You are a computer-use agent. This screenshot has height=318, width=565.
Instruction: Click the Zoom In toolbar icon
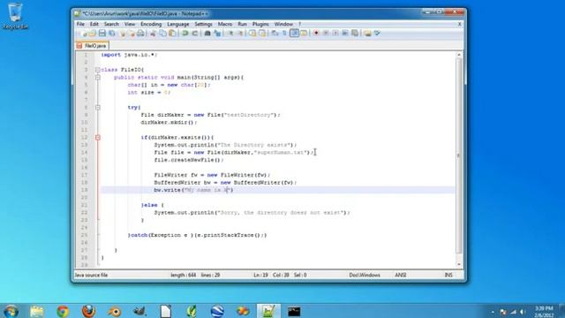pyautogui.click(x=230, y=34)
